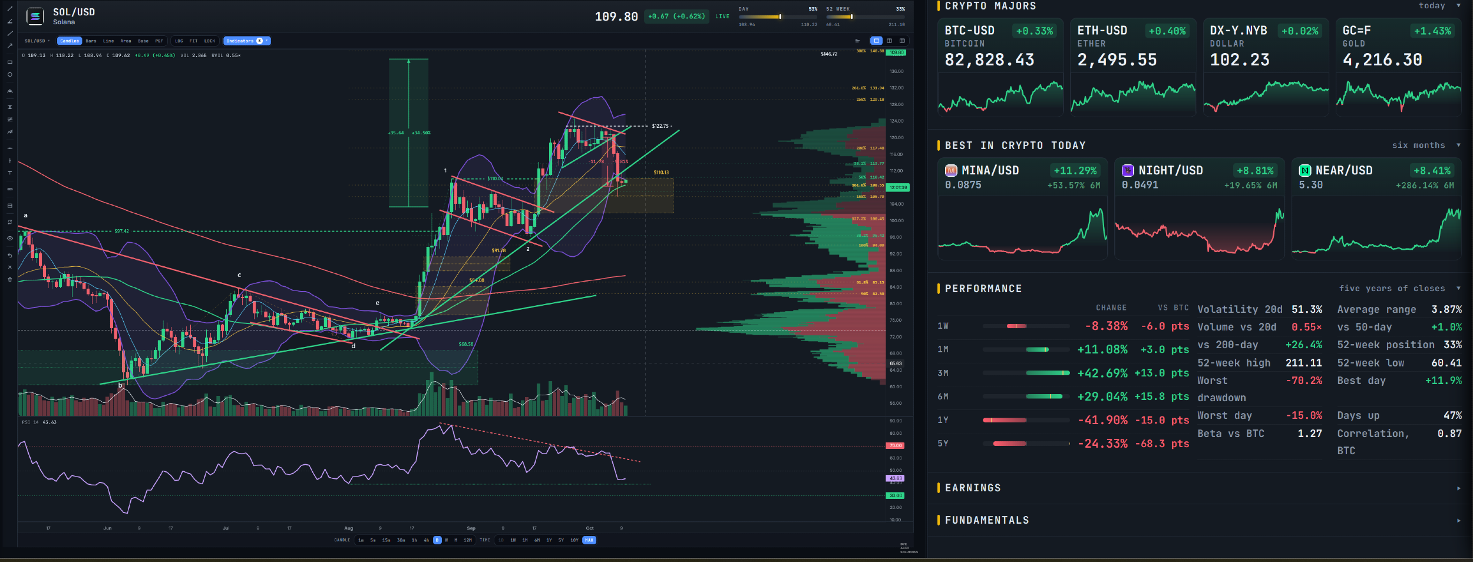Click the undo arrow in drawing toolbar

tap(9, 256)
